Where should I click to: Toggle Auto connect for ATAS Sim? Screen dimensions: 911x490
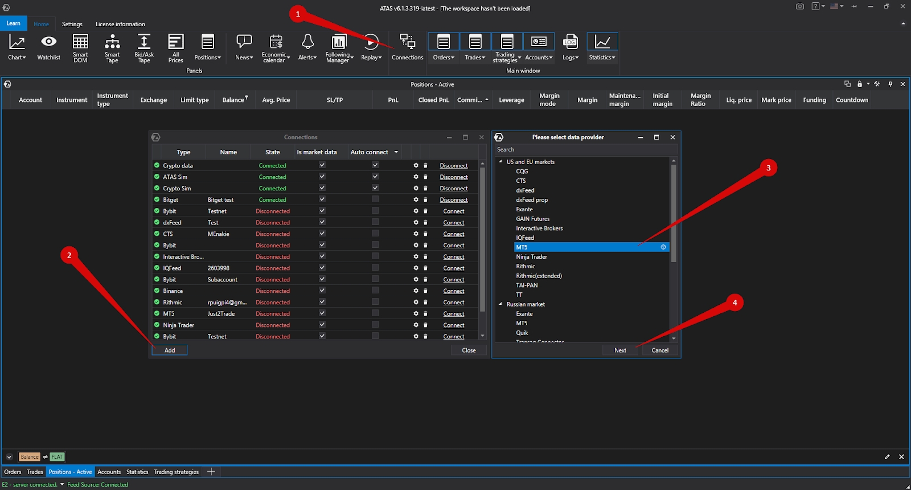375,177
